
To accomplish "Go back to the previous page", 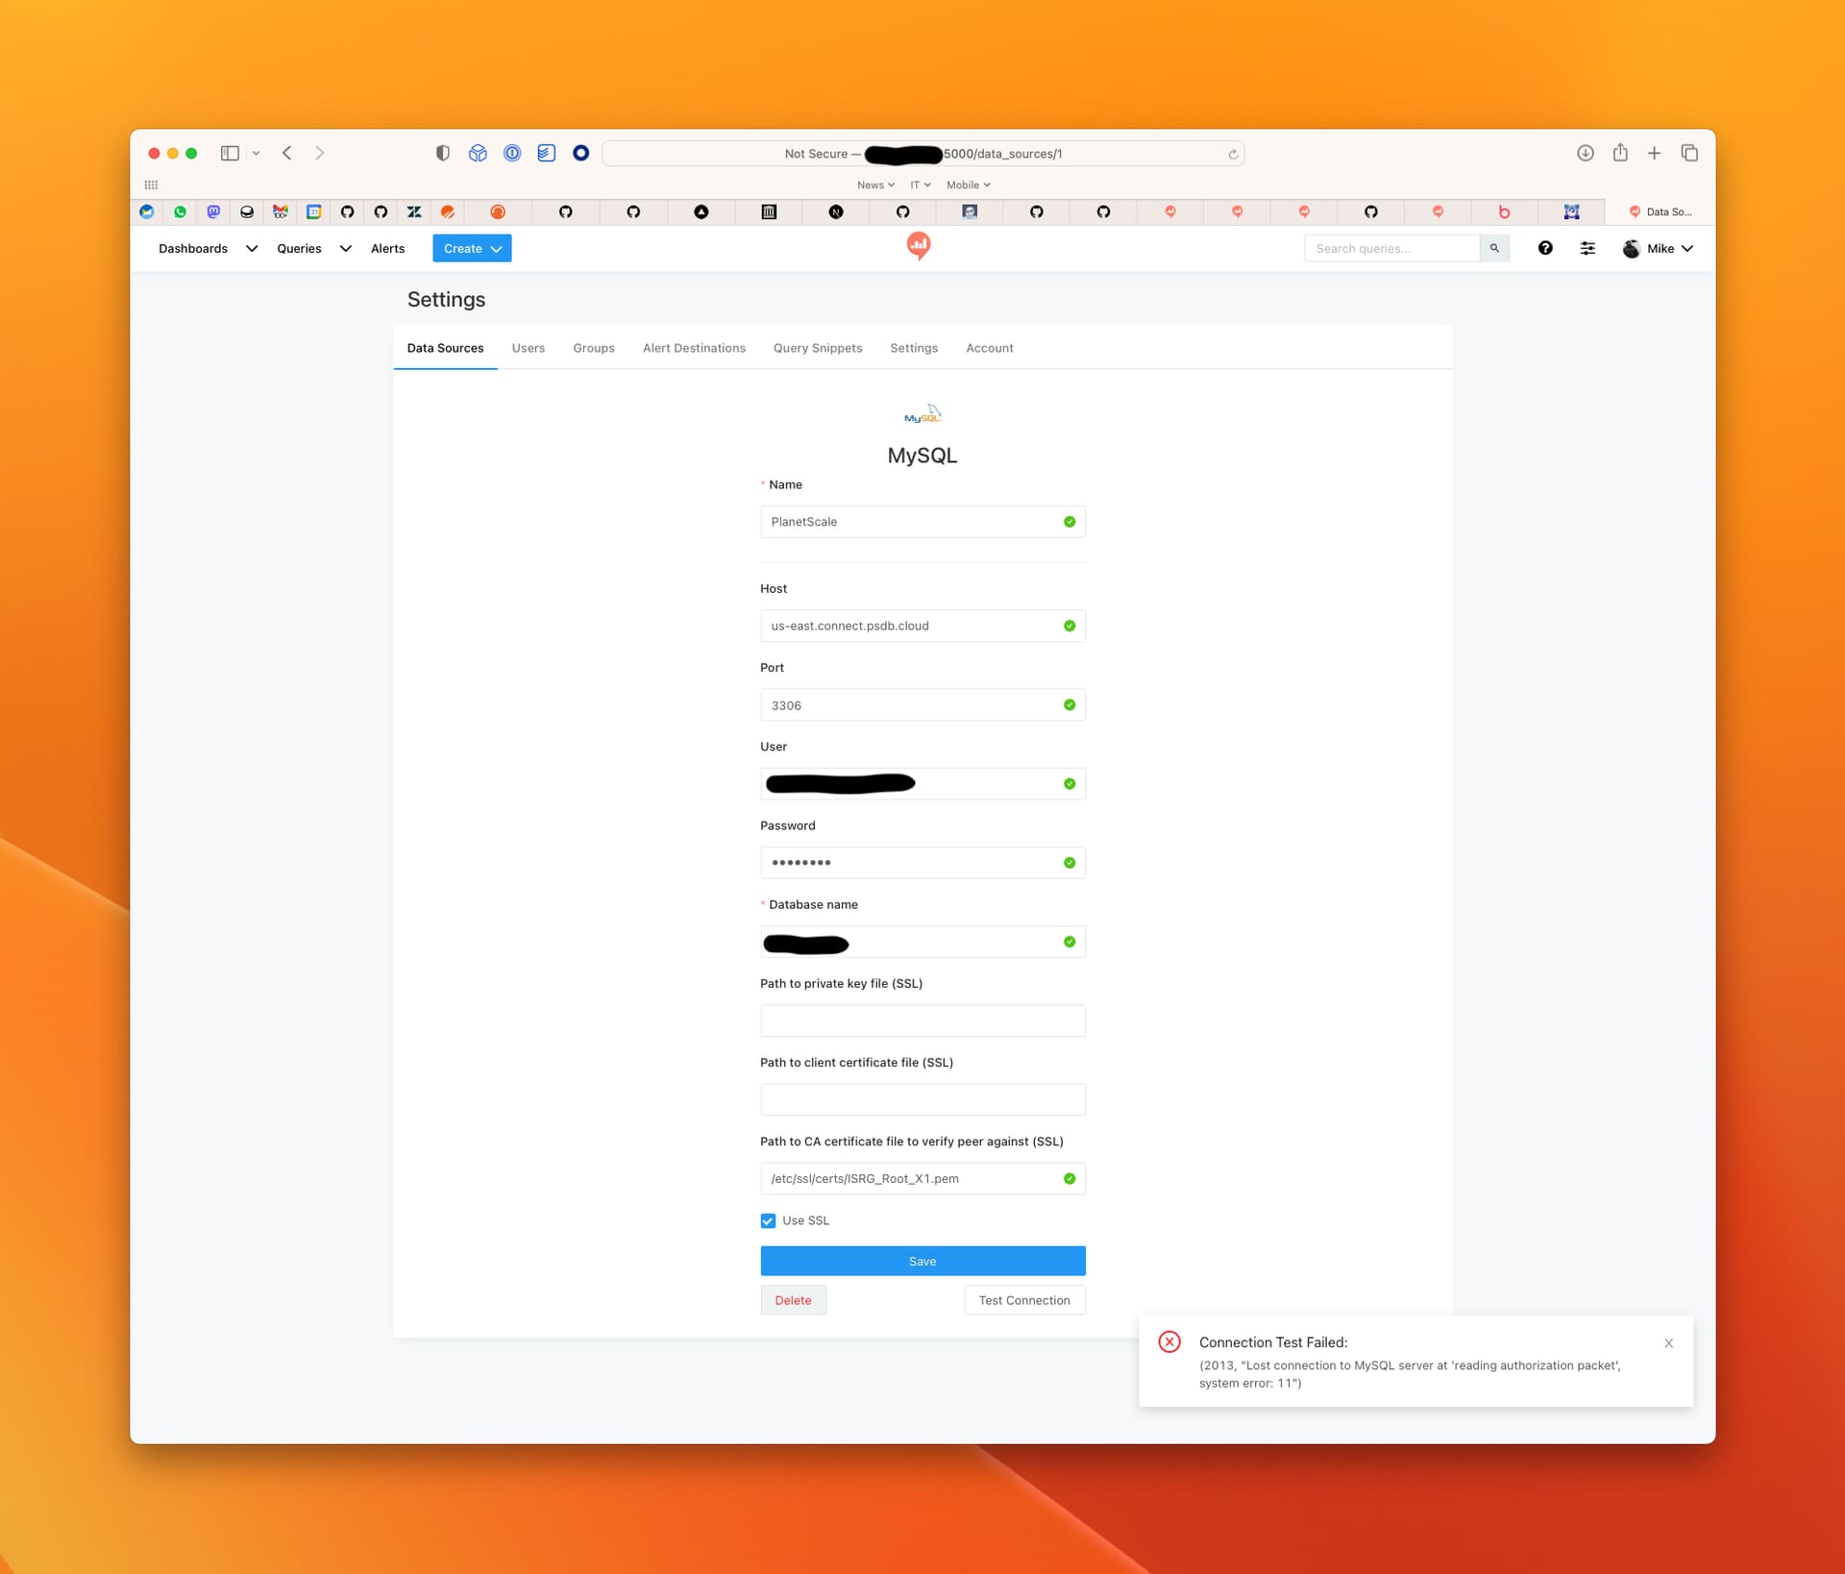I will tap(286, 154).
